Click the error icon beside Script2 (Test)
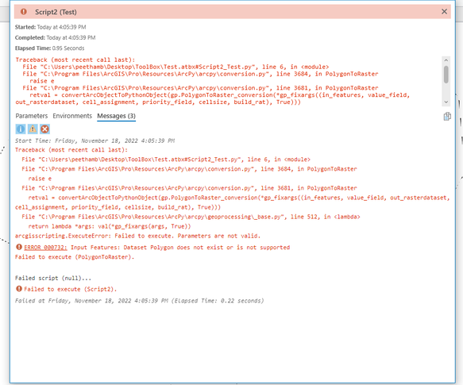This screenshot has height=385, width=463. click(24, 12)
